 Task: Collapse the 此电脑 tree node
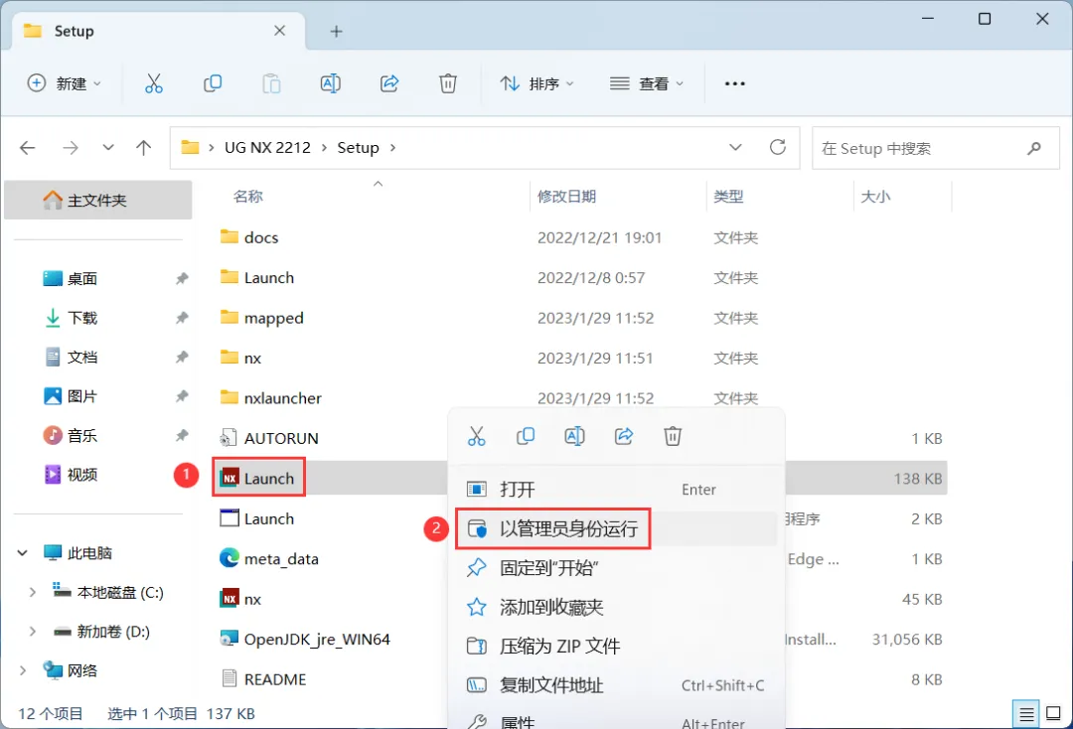[x=23, y=552]
